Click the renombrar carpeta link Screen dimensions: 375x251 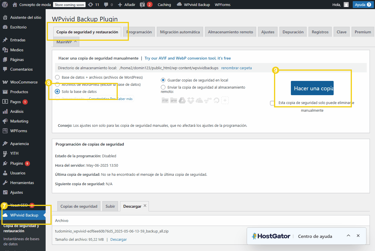point(236,68)
